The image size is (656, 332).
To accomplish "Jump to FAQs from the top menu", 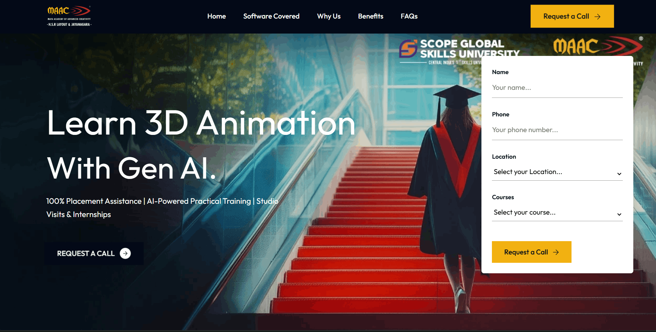I will pyautogui.click(x=409, y=16).
